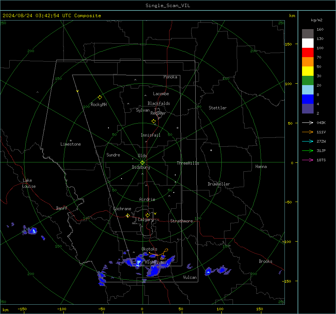Click the asterisk marker above Limestone
336x314 pixels.
tap(71, 141)
